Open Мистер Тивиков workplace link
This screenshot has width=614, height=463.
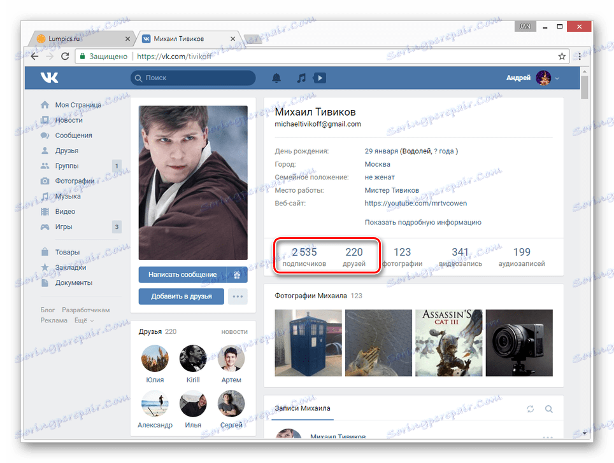click(x=392, y=190)
